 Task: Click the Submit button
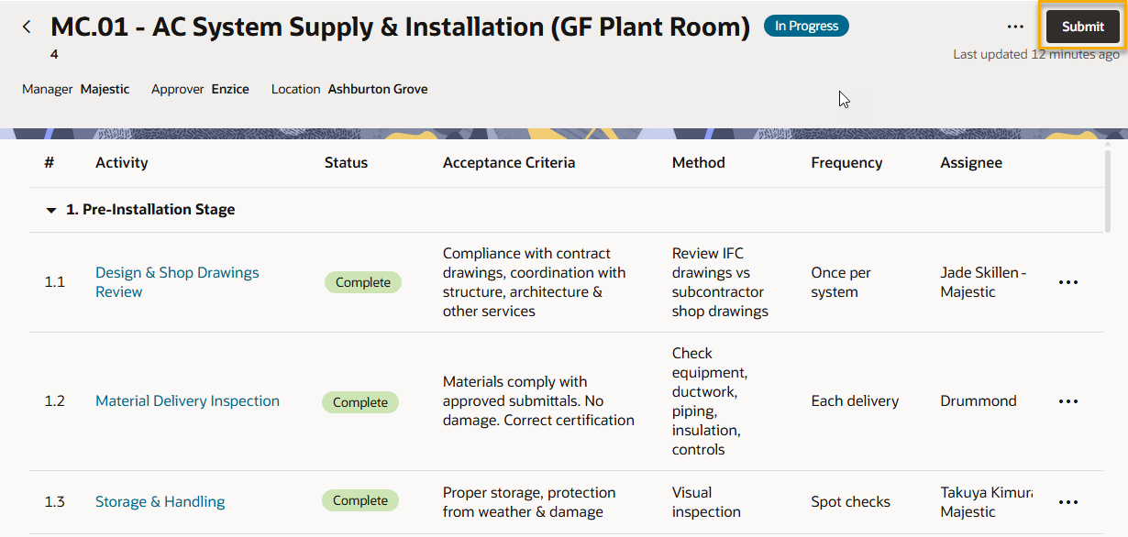[x=1082, y=27]
